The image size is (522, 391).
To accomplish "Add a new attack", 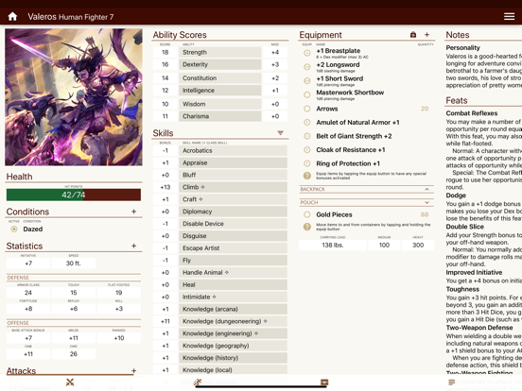I will point(134,370).
